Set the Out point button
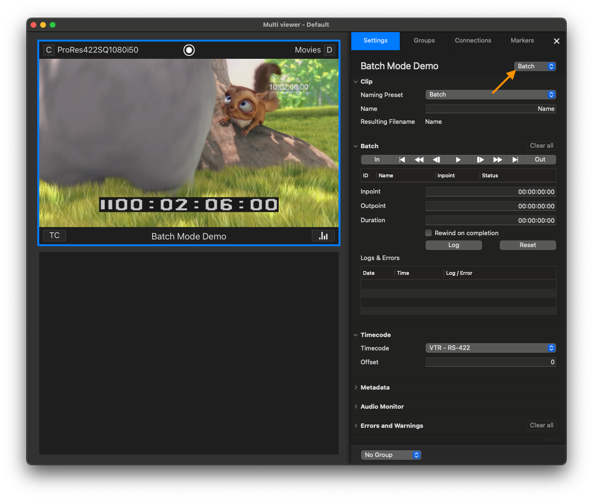 click(x=540, y=160)
